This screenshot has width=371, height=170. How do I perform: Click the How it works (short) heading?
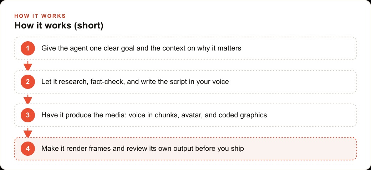click(x=59, y=26)
